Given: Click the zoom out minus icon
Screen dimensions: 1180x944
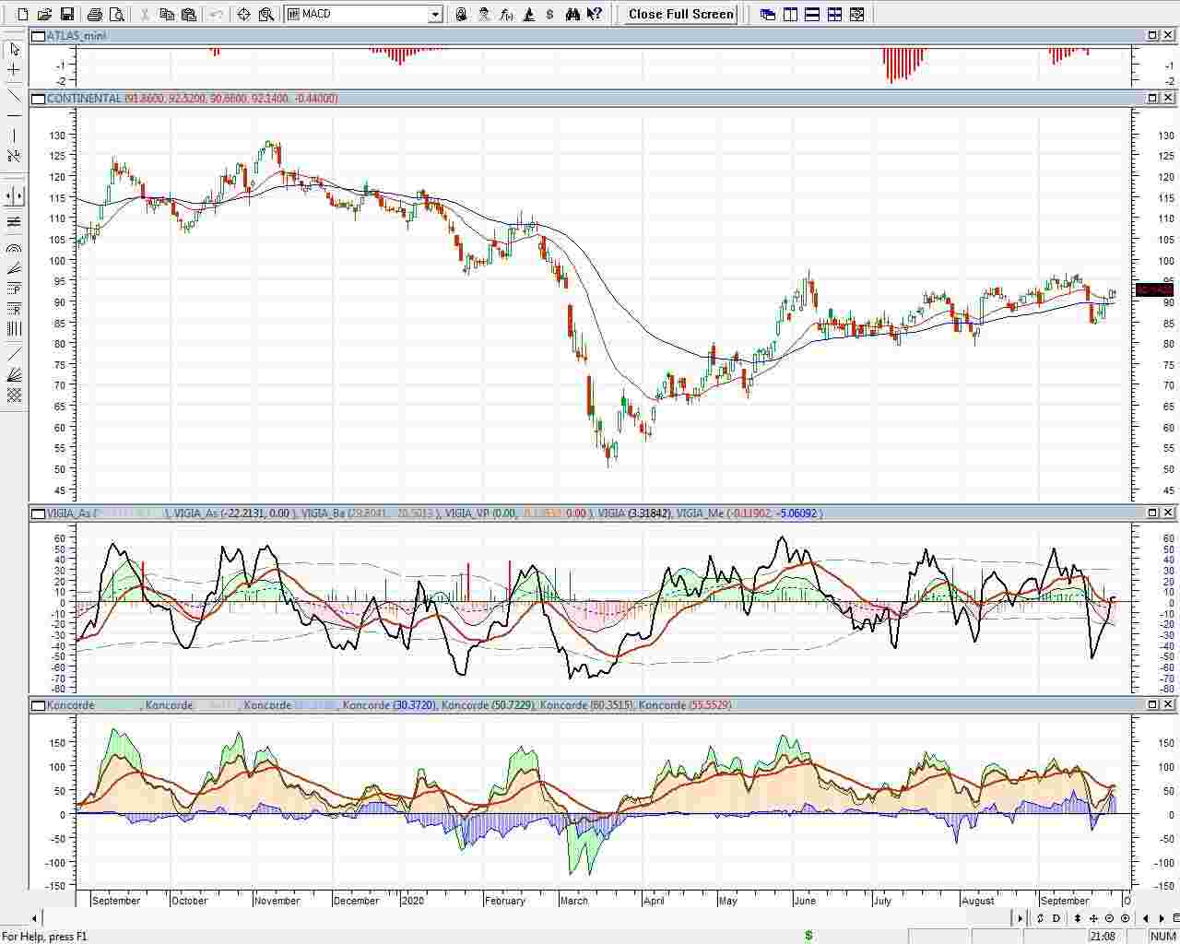Looking at the screenshot, I should (1110, 918).
